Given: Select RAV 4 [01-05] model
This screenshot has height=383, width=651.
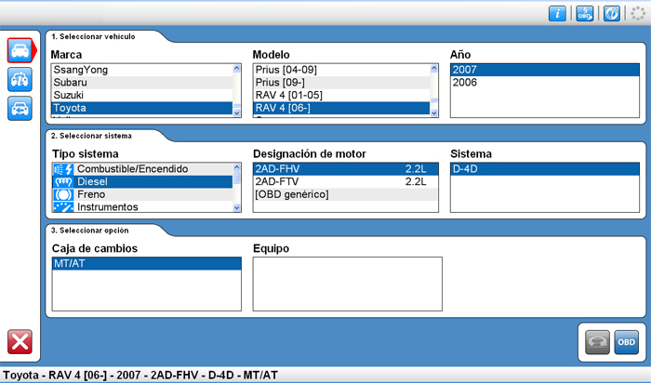Looking at the screenshot, I should click(341, 95).
